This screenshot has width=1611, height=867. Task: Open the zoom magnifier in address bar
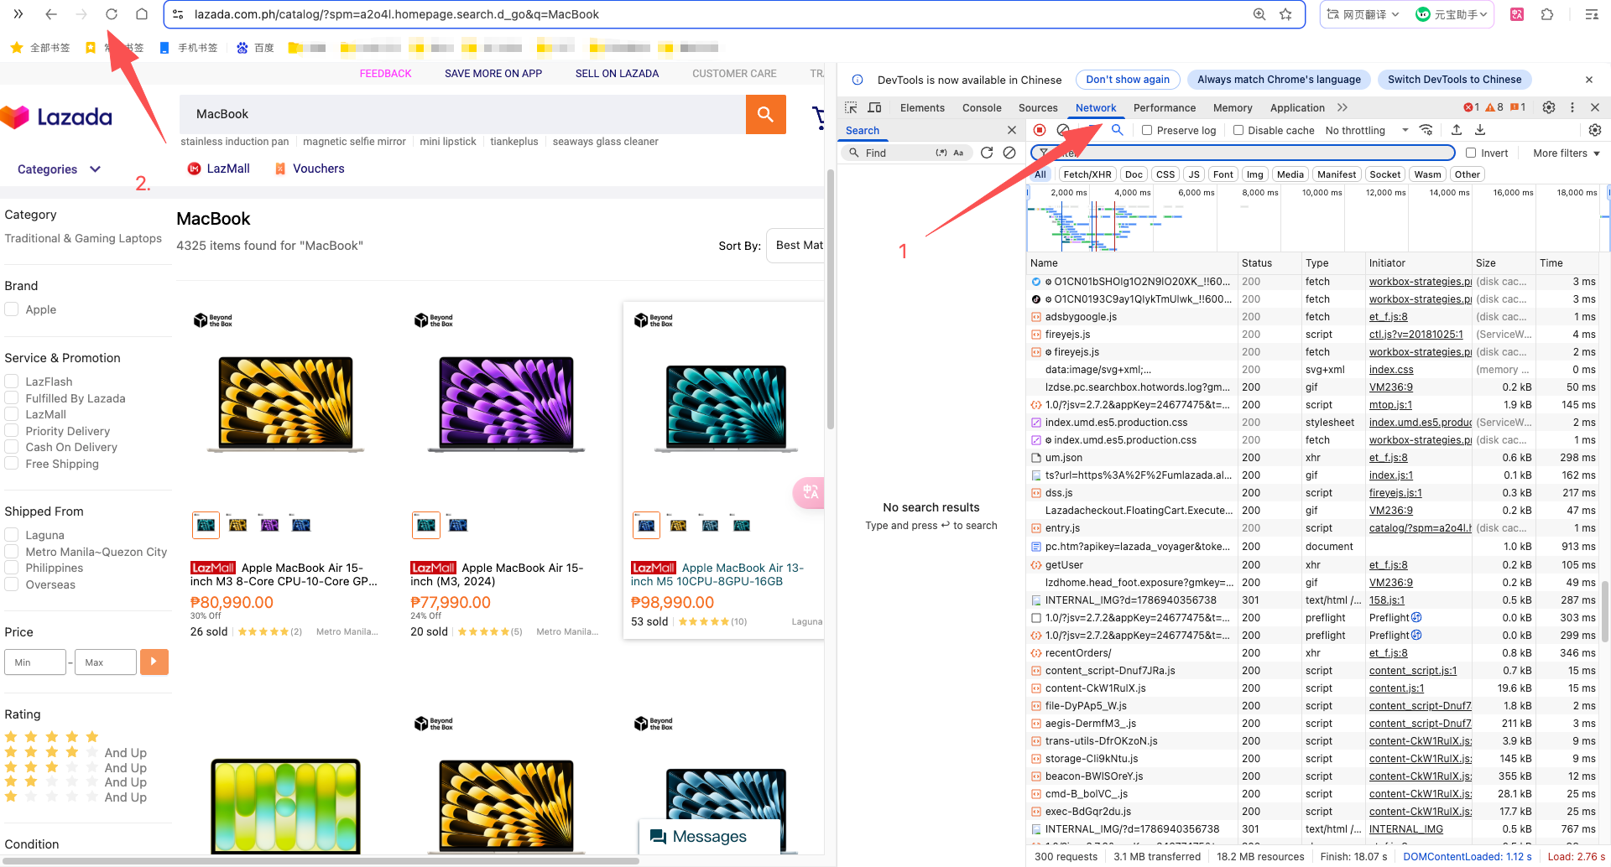[1259, 14]
